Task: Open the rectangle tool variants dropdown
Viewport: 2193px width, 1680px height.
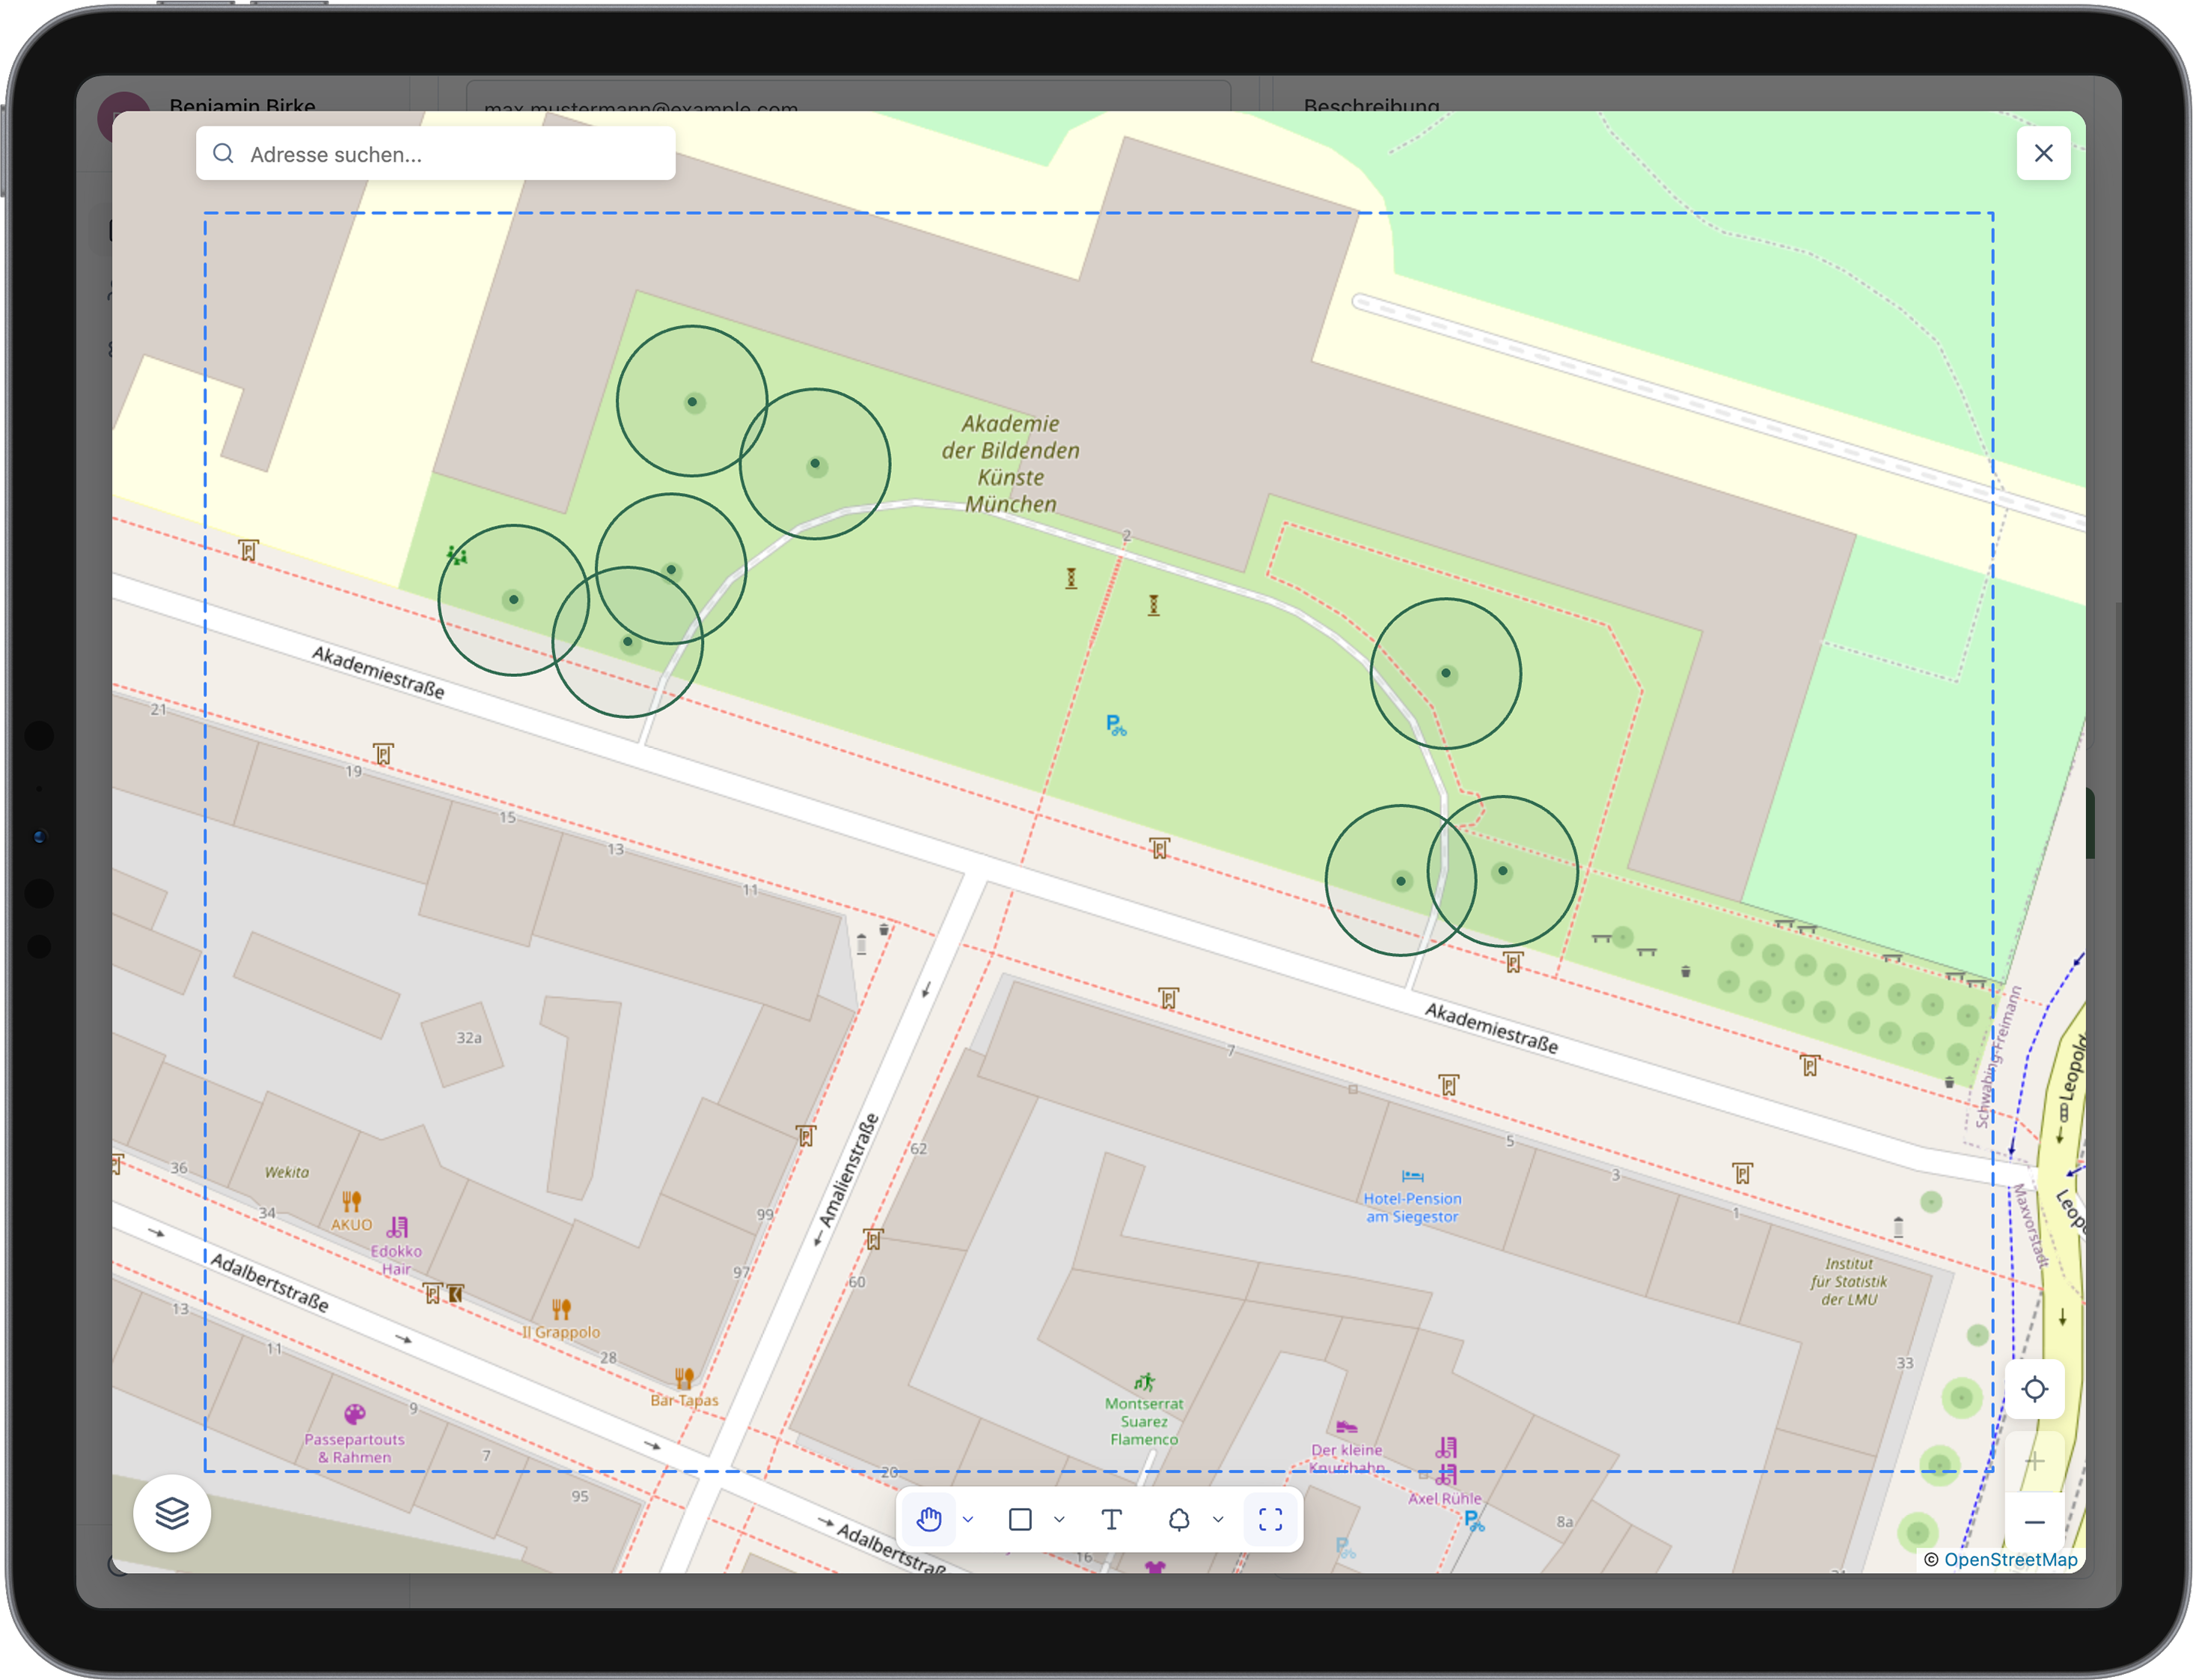Action: tap(1060, 1519)
